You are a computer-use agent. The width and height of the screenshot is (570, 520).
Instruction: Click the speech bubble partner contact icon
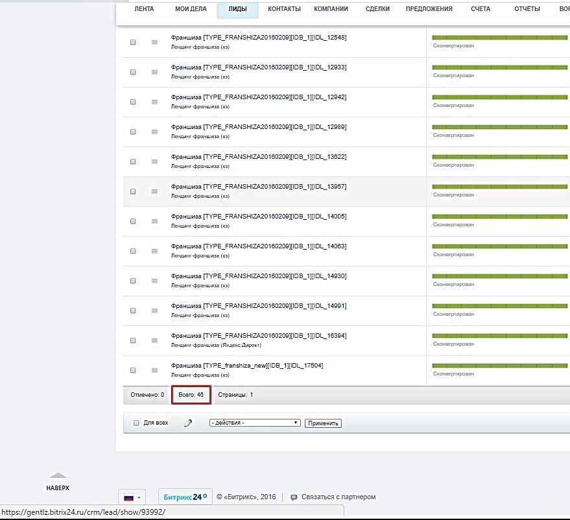click(x=294, y=497)
